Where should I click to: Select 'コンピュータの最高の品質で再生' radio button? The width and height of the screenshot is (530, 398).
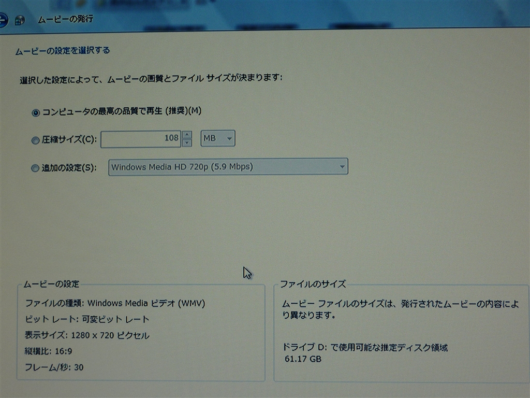(36, 112)
